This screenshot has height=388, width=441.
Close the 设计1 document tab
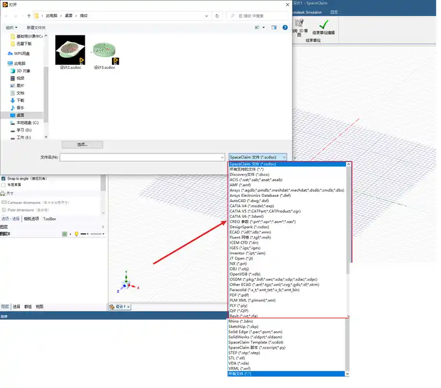[128, 307]
